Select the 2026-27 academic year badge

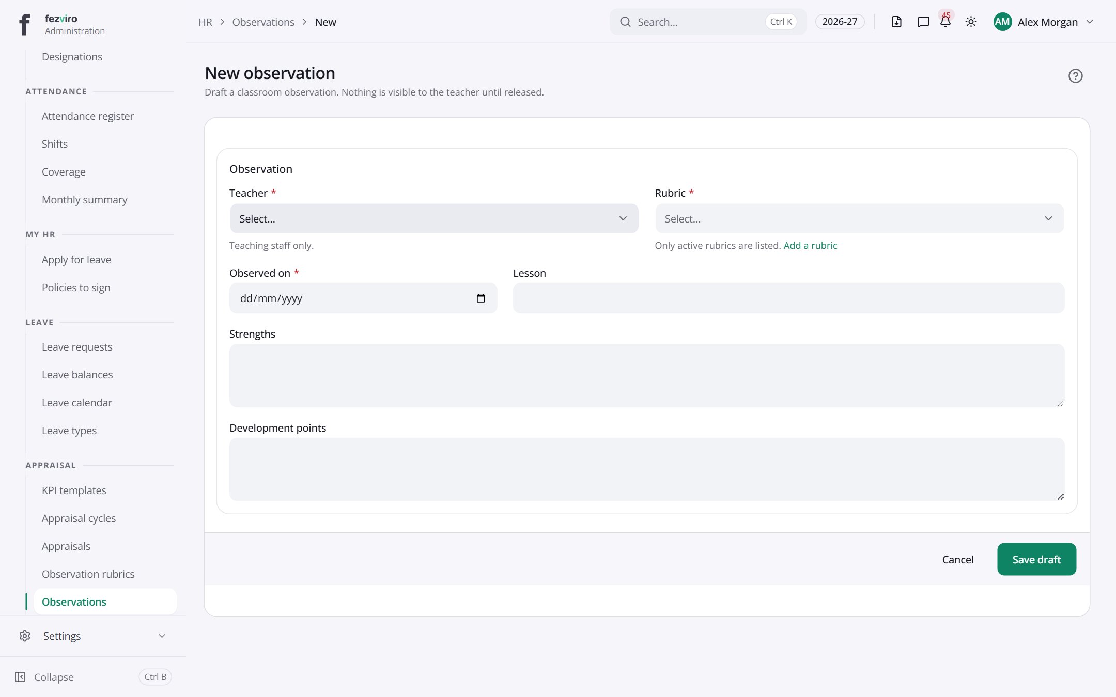[840, 22]
